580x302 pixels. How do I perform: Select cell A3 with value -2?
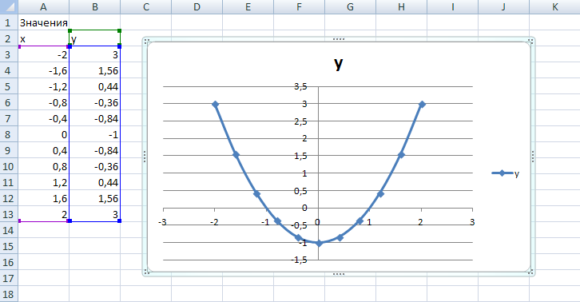pyautogui.click(x=44, y=54)
